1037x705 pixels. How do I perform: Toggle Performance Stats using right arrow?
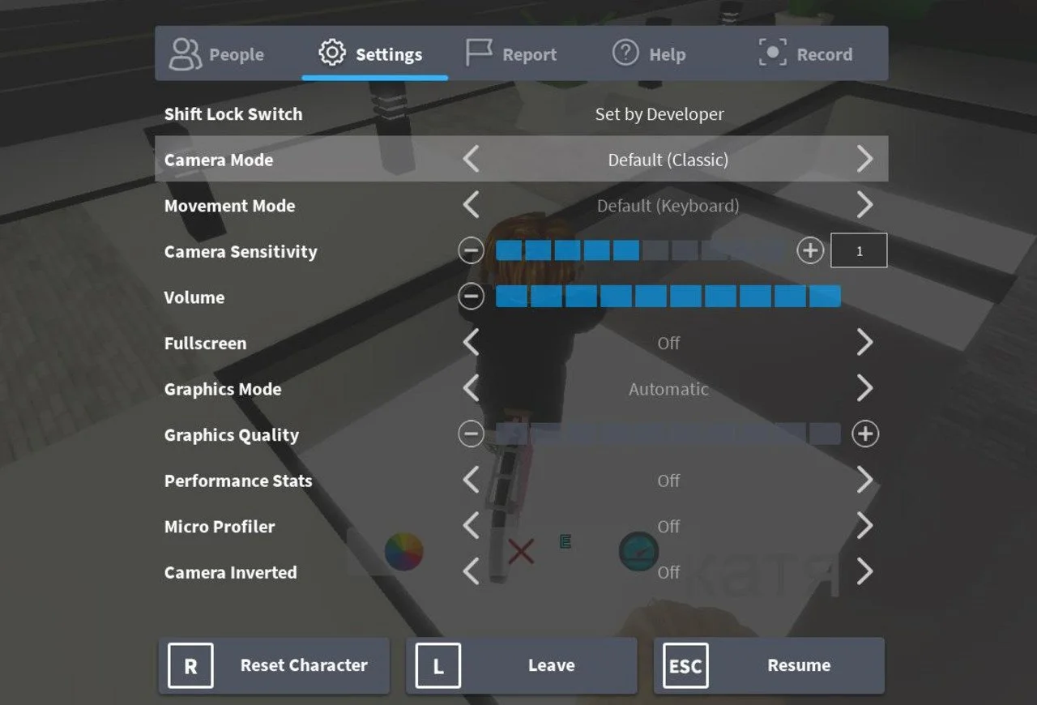click(x=865, y=481)
